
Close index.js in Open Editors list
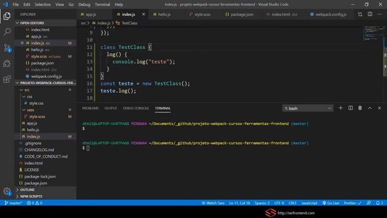[x=22, y=43]
